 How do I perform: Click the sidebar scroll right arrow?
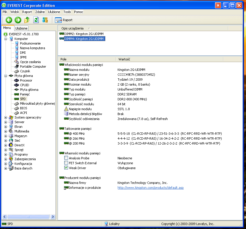point(53,217)
